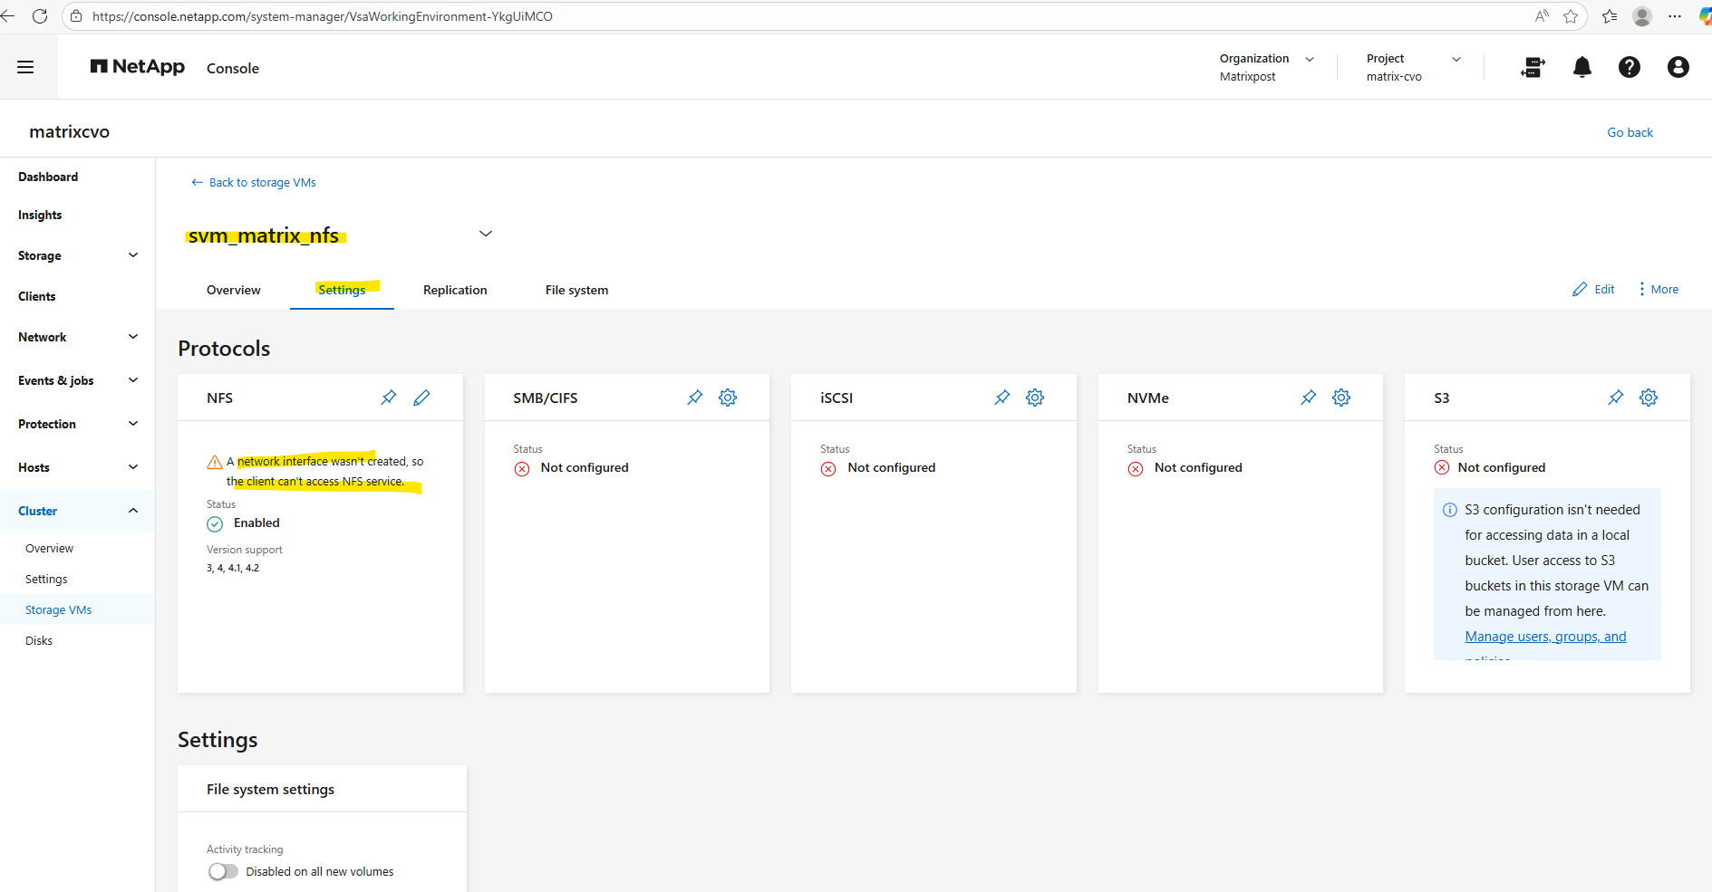Click the Console label in header

click(x=233, y=68)
